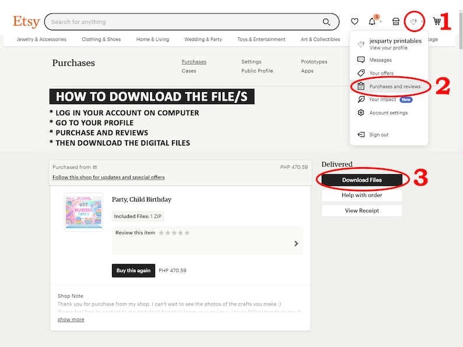Viewport: 463px width, 347px height.
Task: Open account profile avatar icon
Action: pyautogui.click(x=413, y=22)
